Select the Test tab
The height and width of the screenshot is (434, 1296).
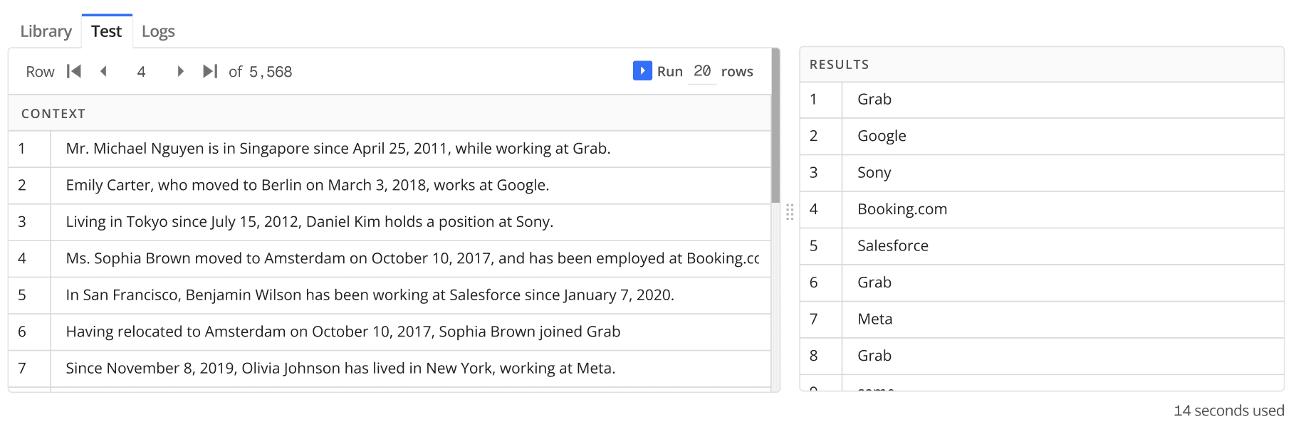click(x=107, y=31)
